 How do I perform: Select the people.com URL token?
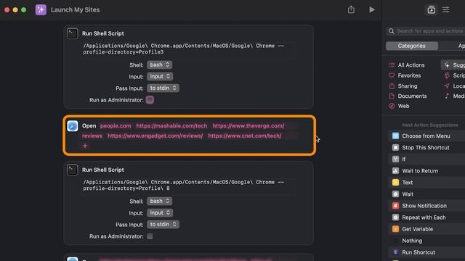pos(116,125)
